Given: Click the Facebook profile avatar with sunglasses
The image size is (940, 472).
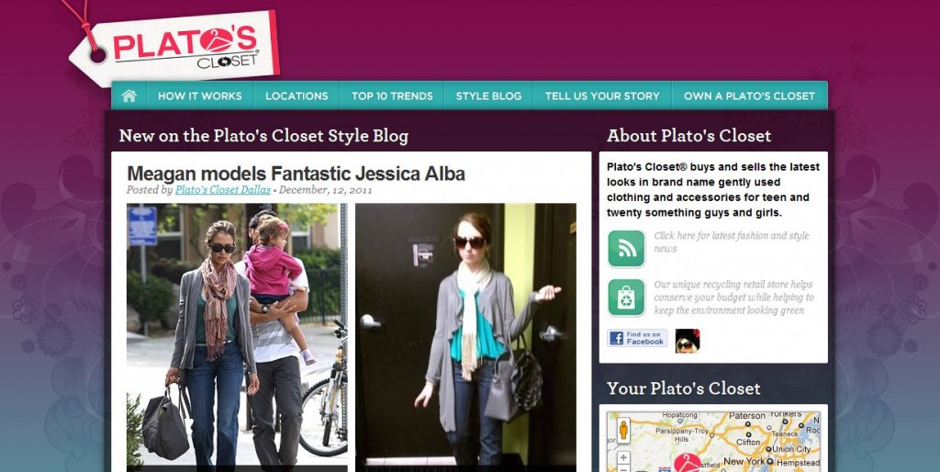Looking at the screenshot, I should pyautogui.click(x=687, y=340).
